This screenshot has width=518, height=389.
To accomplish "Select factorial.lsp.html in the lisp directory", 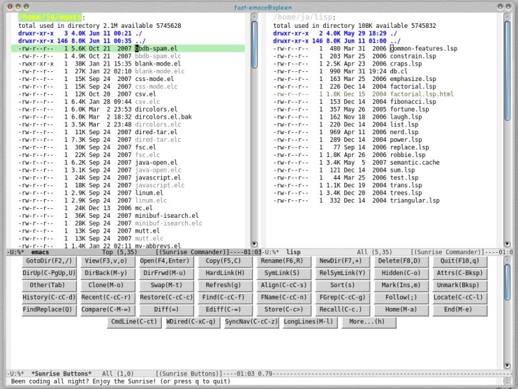I will [x=422, y=94].
